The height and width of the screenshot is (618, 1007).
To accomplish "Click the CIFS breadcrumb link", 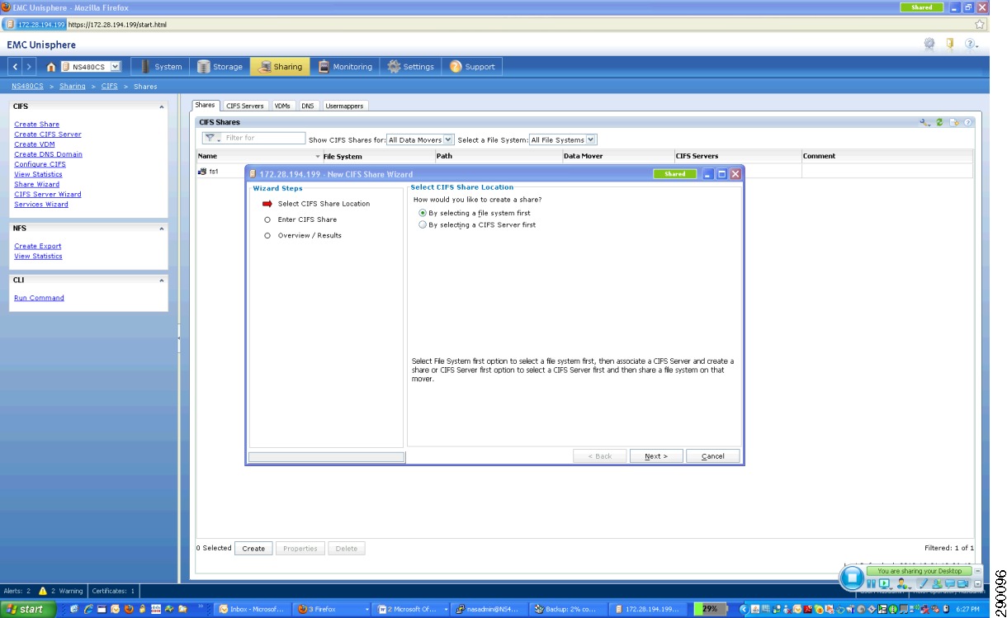I will [x=110, y=86].
